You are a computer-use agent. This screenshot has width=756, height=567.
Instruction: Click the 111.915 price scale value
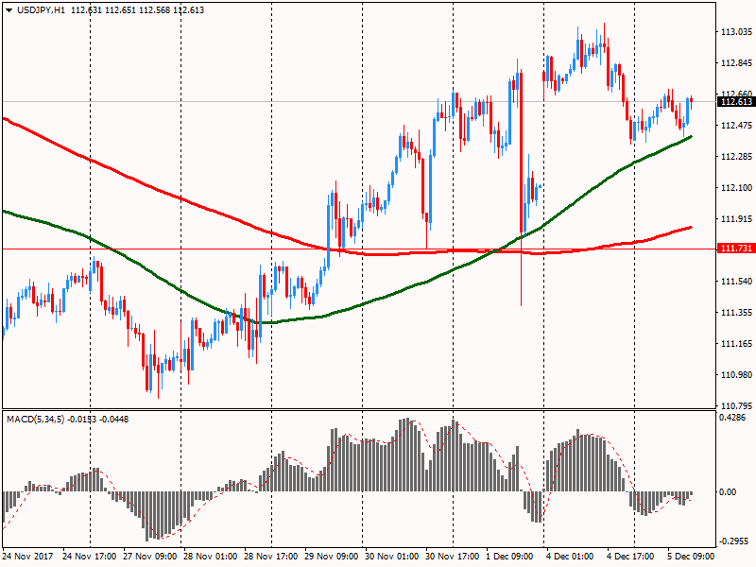tap(736, 219)
